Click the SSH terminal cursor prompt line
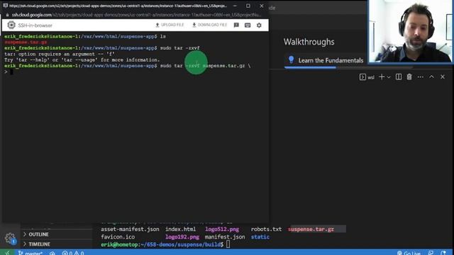Screen dimensions: 454x255 click(x=9, y=72)
